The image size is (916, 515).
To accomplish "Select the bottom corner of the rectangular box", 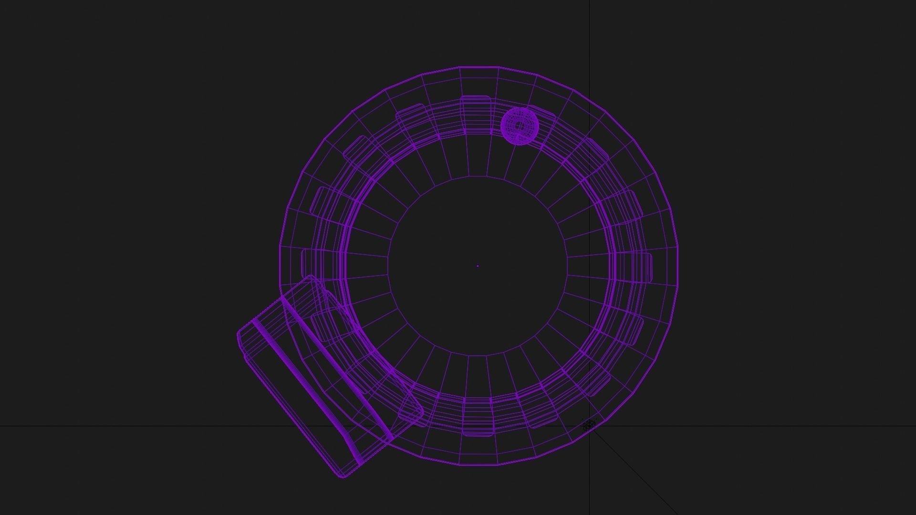I will (x=343, y=475).
